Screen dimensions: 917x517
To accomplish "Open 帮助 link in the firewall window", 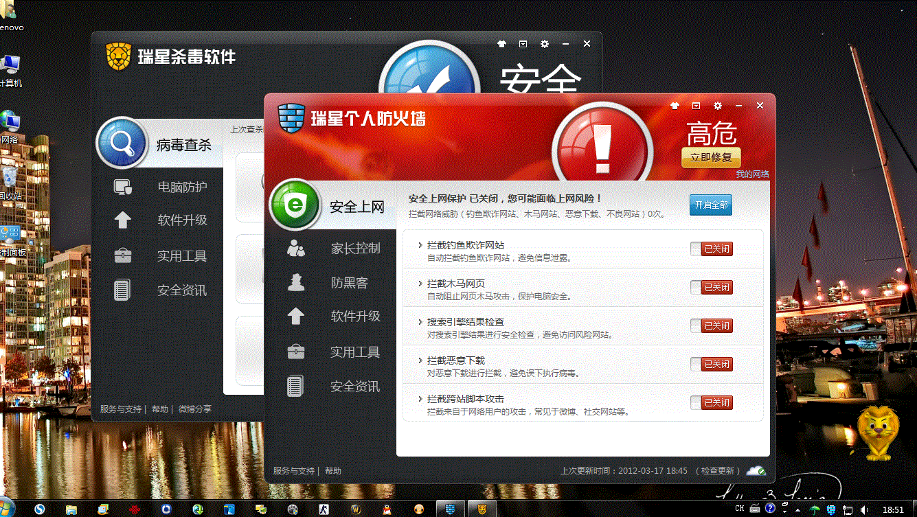I will 333,471.
